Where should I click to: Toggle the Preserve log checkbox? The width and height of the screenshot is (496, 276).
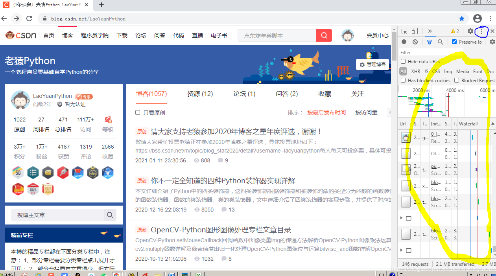point(454,42)
